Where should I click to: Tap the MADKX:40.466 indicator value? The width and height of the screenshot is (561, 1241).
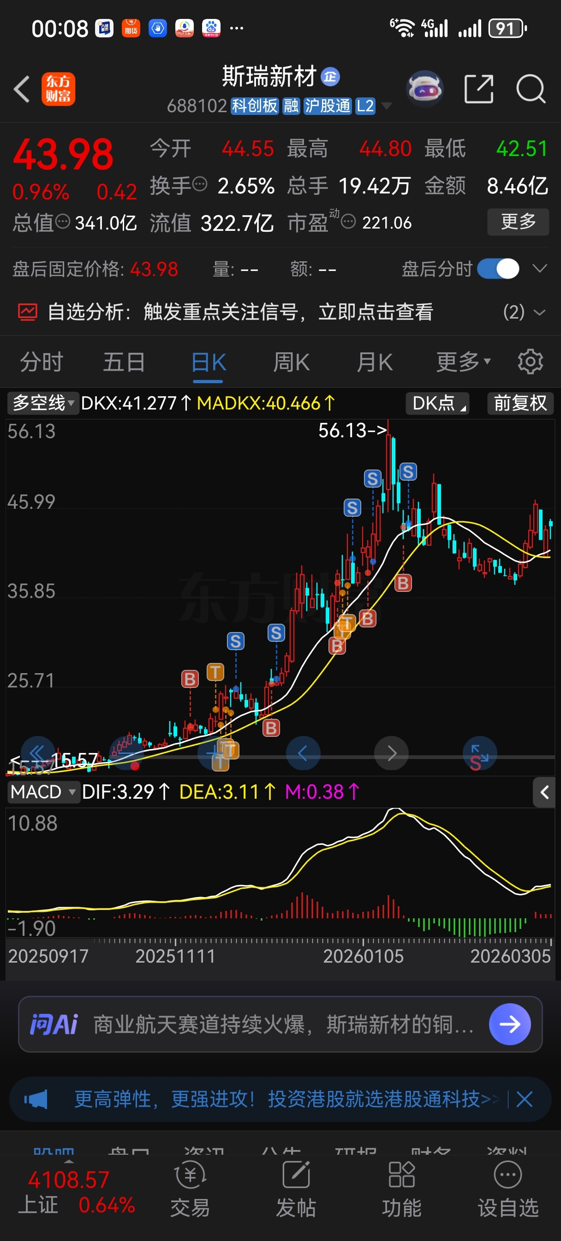point(266,403)
